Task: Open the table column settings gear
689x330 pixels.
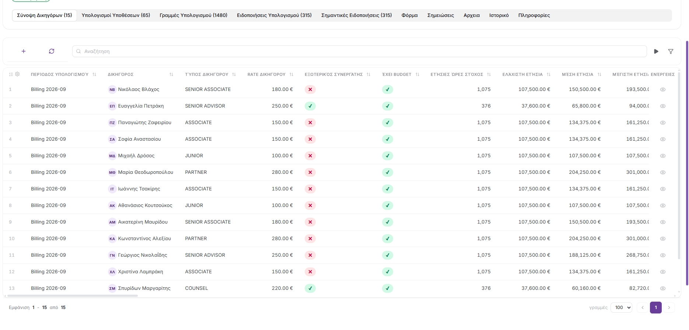Action: point(17,74)
